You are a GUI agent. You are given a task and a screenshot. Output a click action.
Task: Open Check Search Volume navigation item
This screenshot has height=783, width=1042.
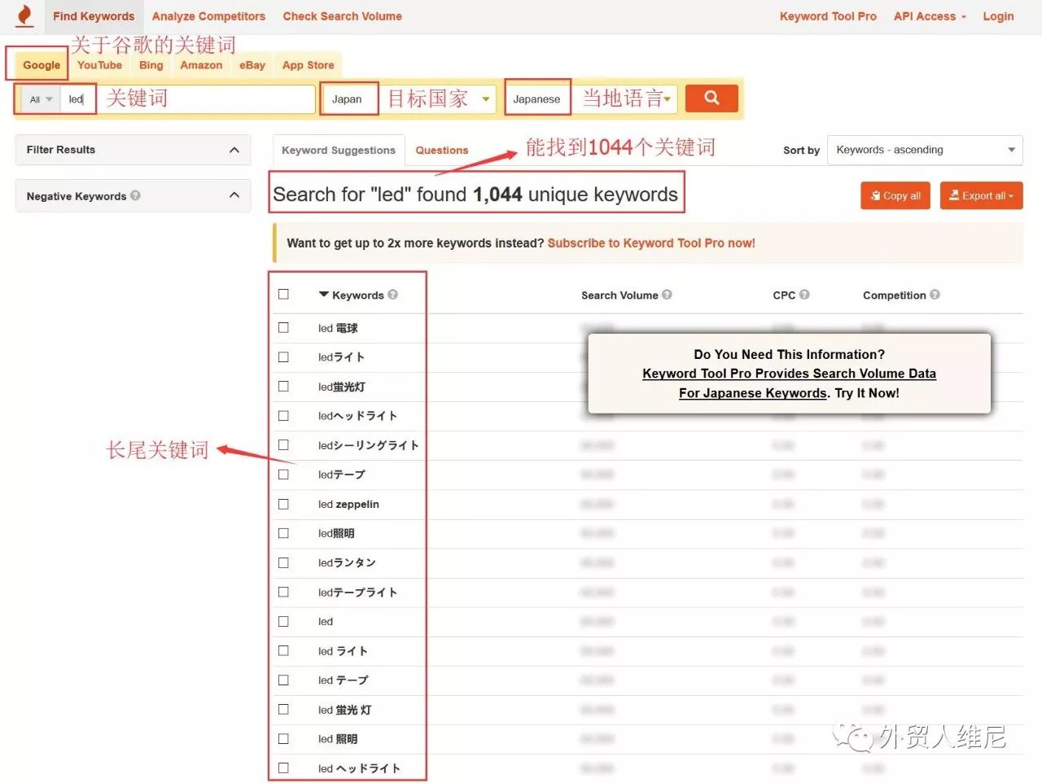343,16
